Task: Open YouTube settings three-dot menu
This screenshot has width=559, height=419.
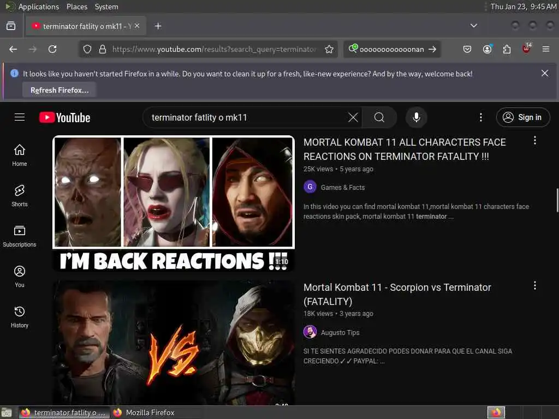Action: pos(480,117)
